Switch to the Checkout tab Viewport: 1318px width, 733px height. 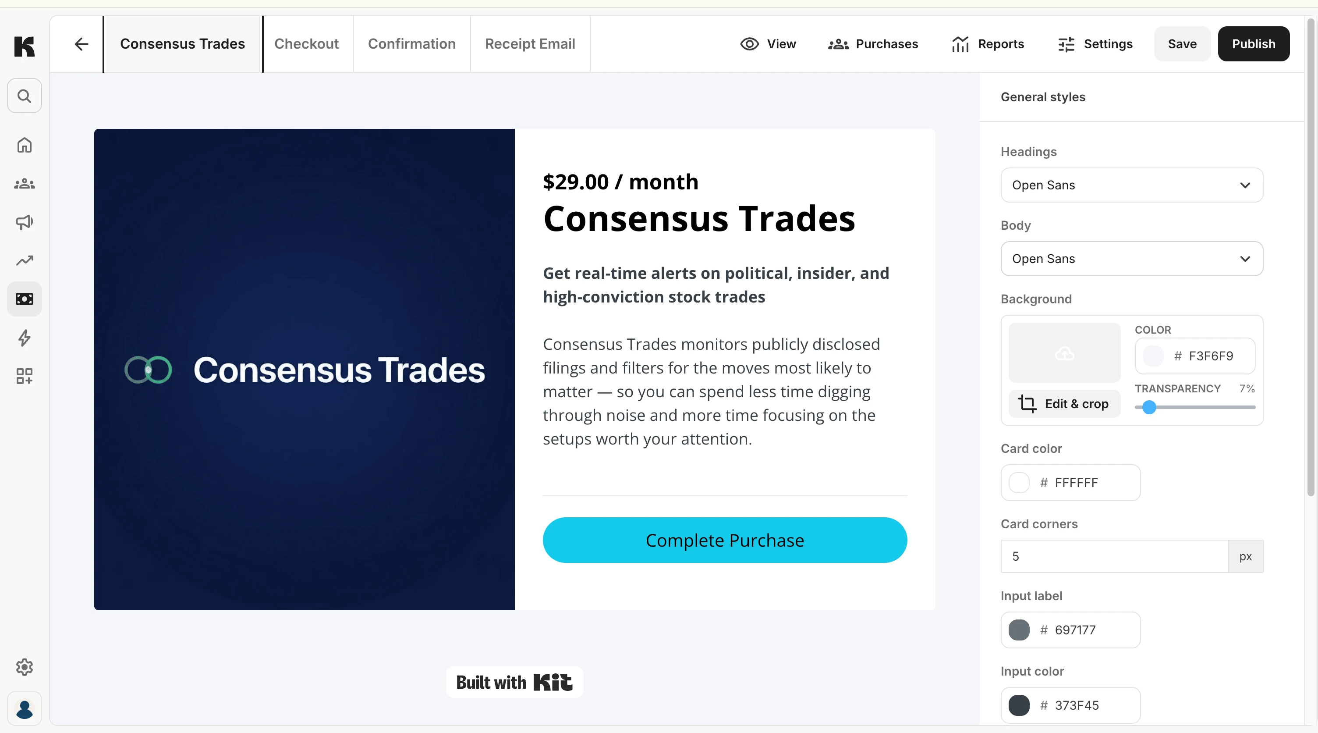(306, 44)
